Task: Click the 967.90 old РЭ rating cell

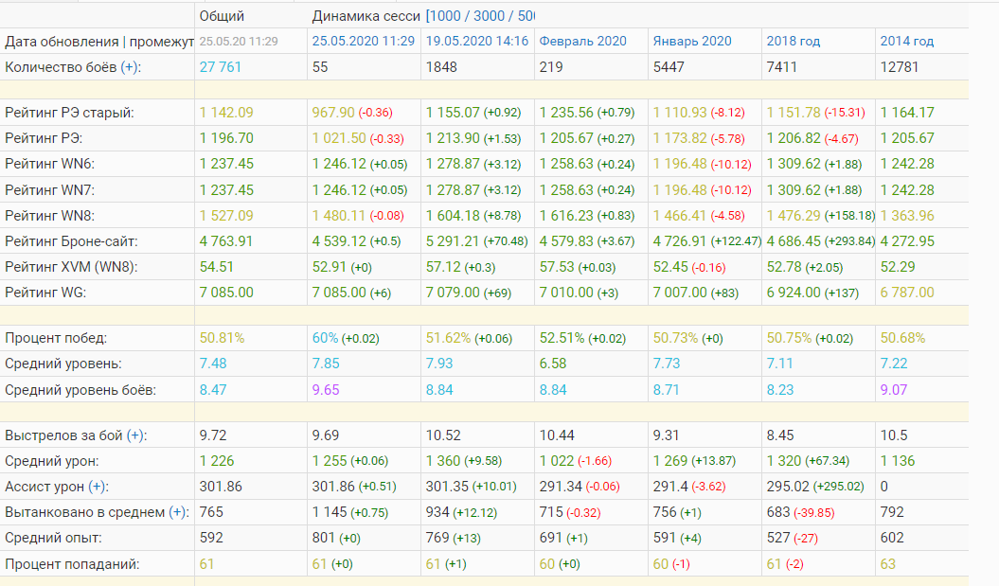Action: tap(333, 112)
